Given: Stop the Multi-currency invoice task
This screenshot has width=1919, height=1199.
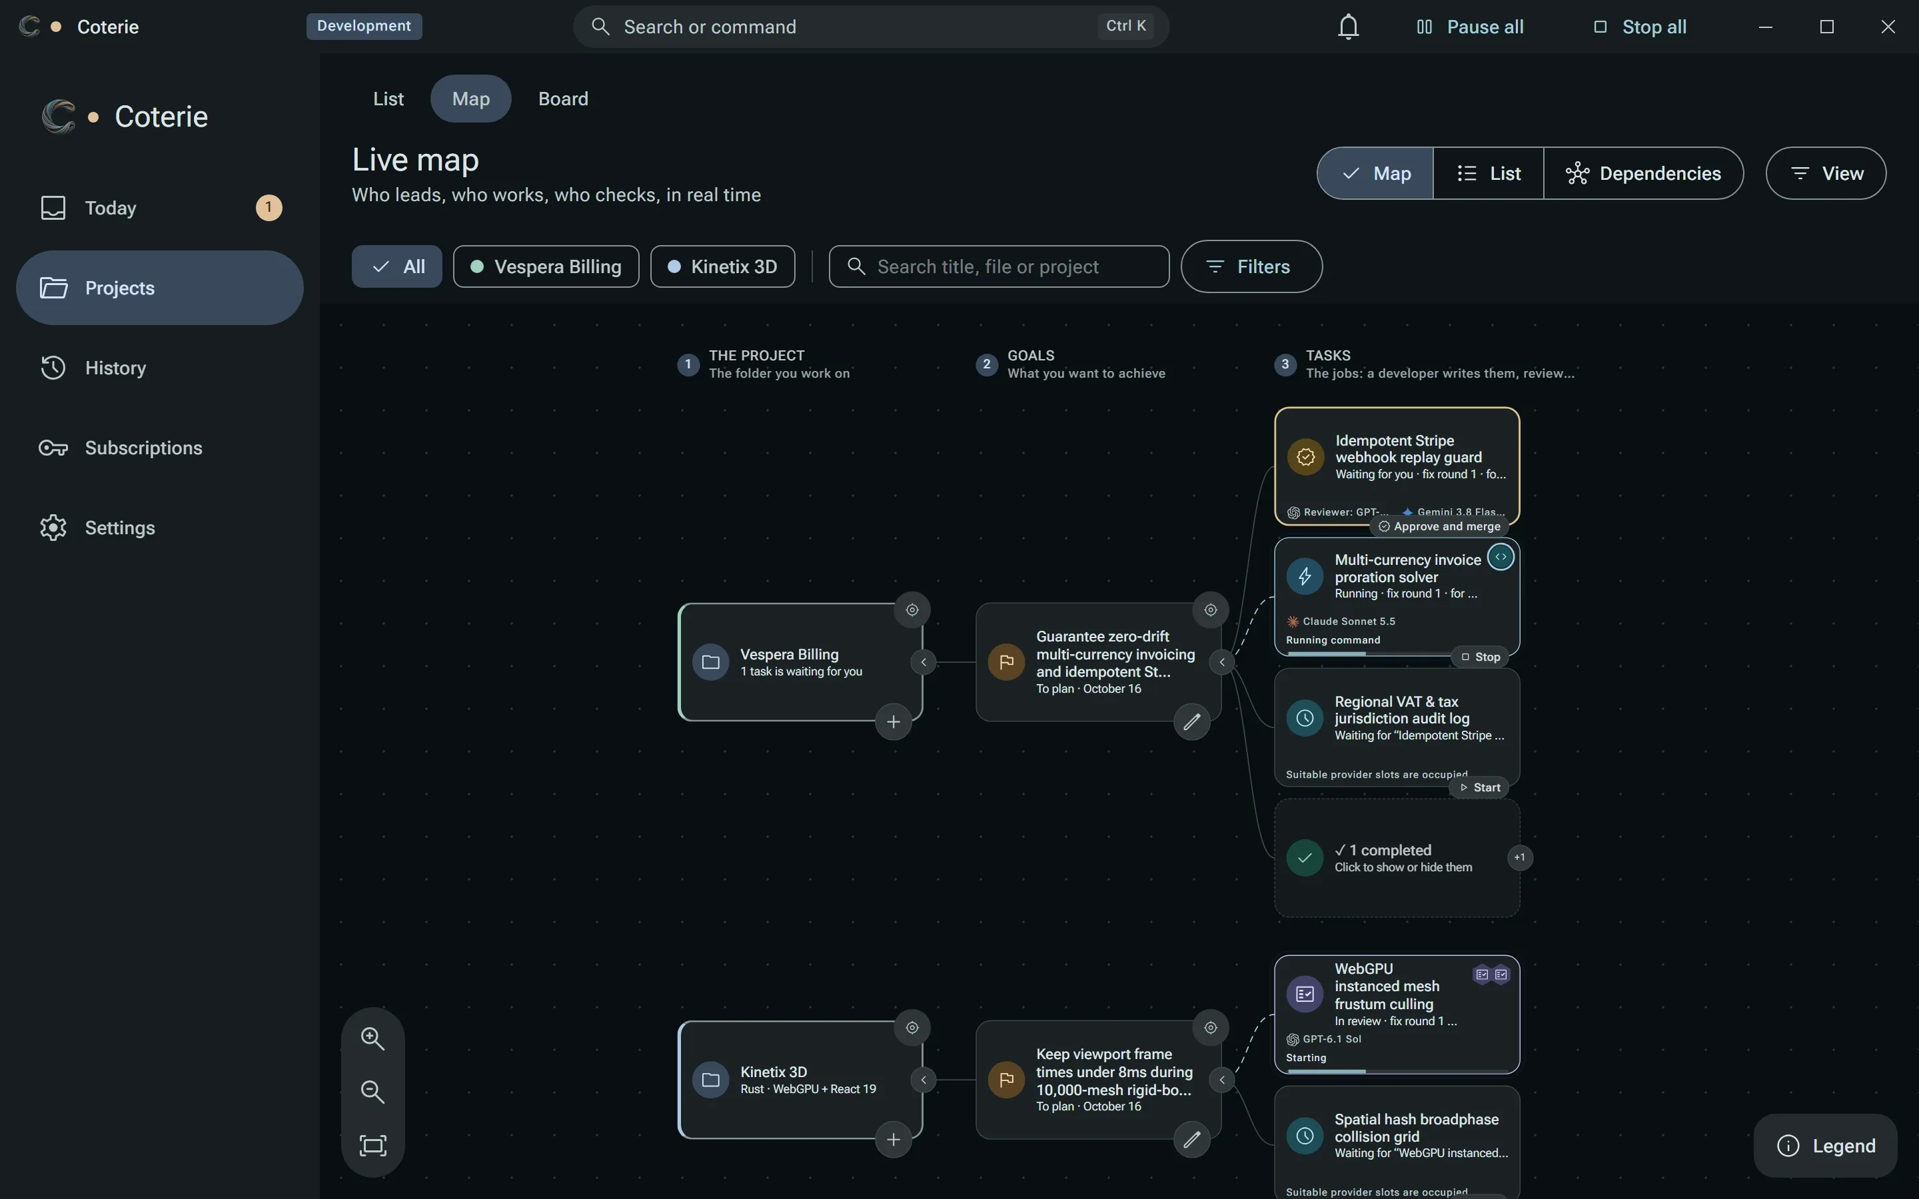Looking at the screenshot, I should pyautogui.click(x=1480, y=657).
